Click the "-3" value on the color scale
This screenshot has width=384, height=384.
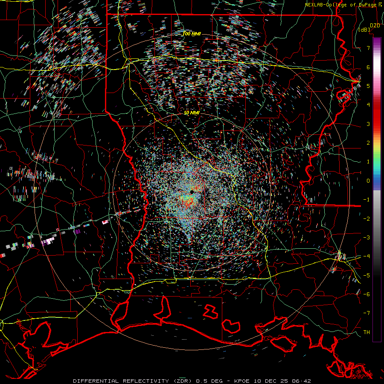point(367,238)
